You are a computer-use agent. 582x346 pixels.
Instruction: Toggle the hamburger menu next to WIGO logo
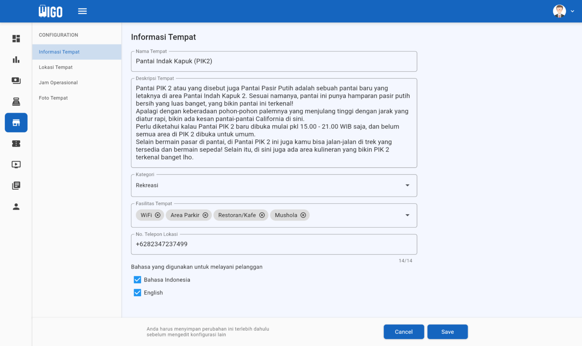[x=82, y=11]
